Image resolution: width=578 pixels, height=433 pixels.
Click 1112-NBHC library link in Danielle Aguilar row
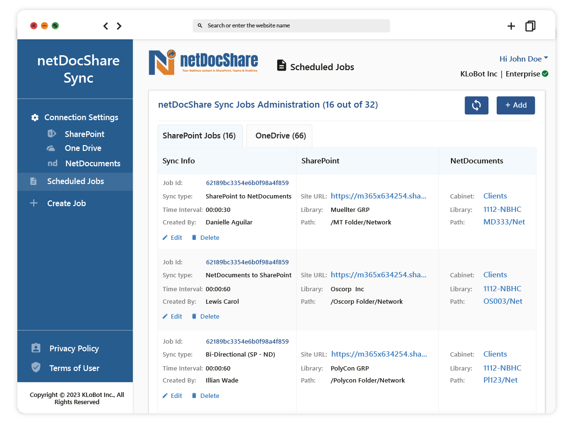tap(502, 210)
